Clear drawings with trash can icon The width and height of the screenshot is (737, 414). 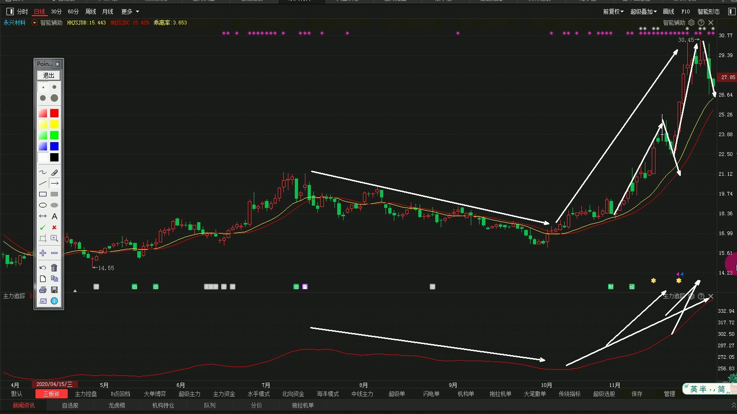[54, 268]
